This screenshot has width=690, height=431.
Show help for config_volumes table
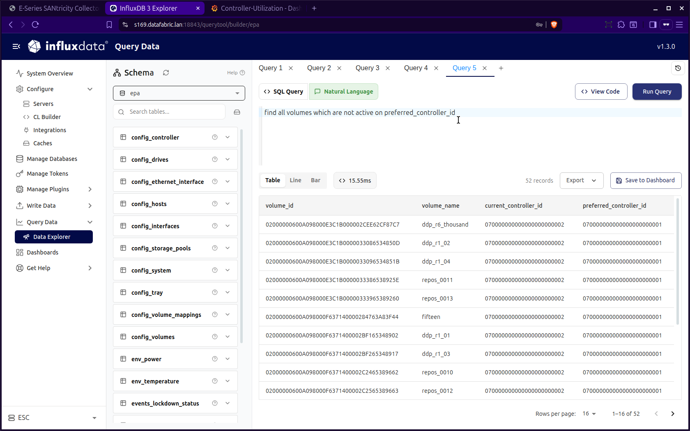coord(215,337)
